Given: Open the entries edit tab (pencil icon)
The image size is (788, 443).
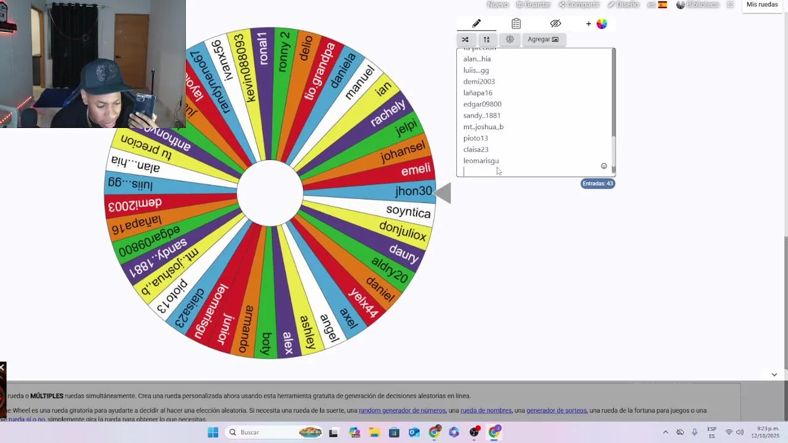Looking at the screenshot, I should click(476, 23).
